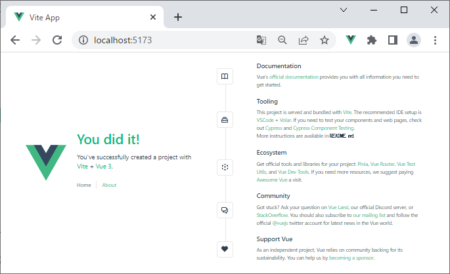
Task: Click the forward navigation arrow
Action: point(36,40)
